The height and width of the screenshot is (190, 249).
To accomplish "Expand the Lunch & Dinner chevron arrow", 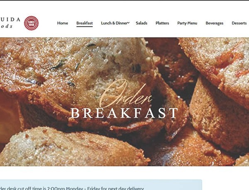I will pyautogui.click(x=129, y=23).
